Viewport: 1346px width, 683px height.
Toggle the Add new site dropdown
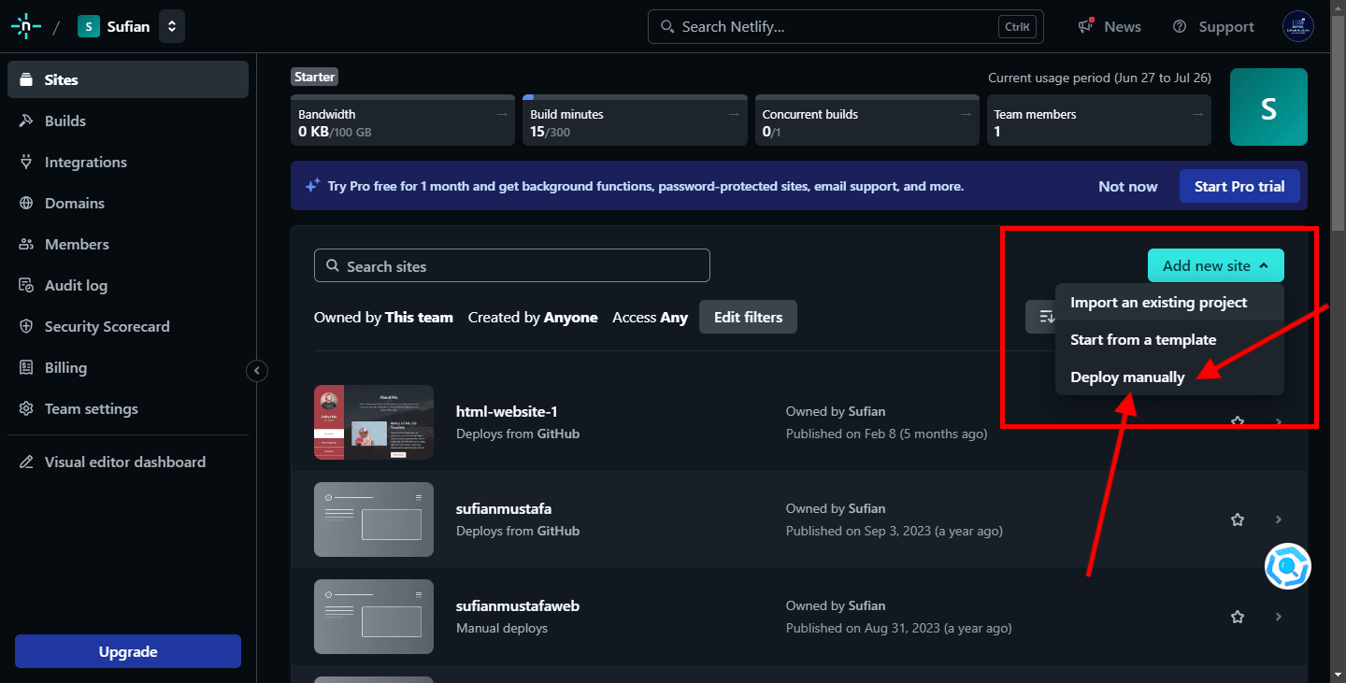coord(1216,265)
